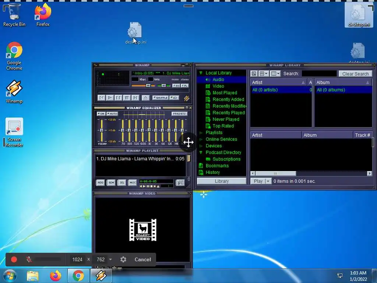Click the Winamp lightning bolt logo icon
Screen dimensions: 377x283
coord(186,98)
